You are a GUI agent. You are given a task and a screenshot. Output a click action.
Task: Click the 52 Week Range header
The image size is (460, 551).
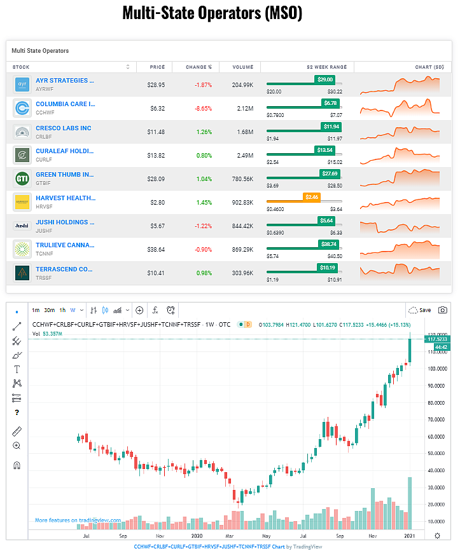click(327, 67)
